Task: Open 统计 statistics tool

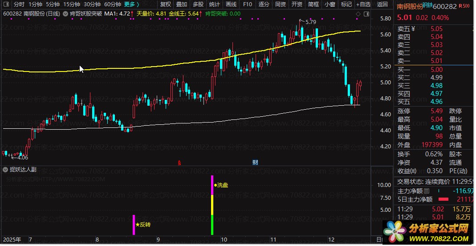Action: (214, 4)
